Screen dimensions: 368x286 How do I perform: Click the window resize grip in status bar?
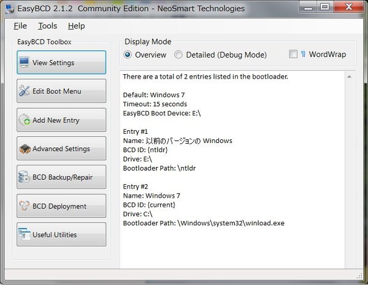[359, 276]
